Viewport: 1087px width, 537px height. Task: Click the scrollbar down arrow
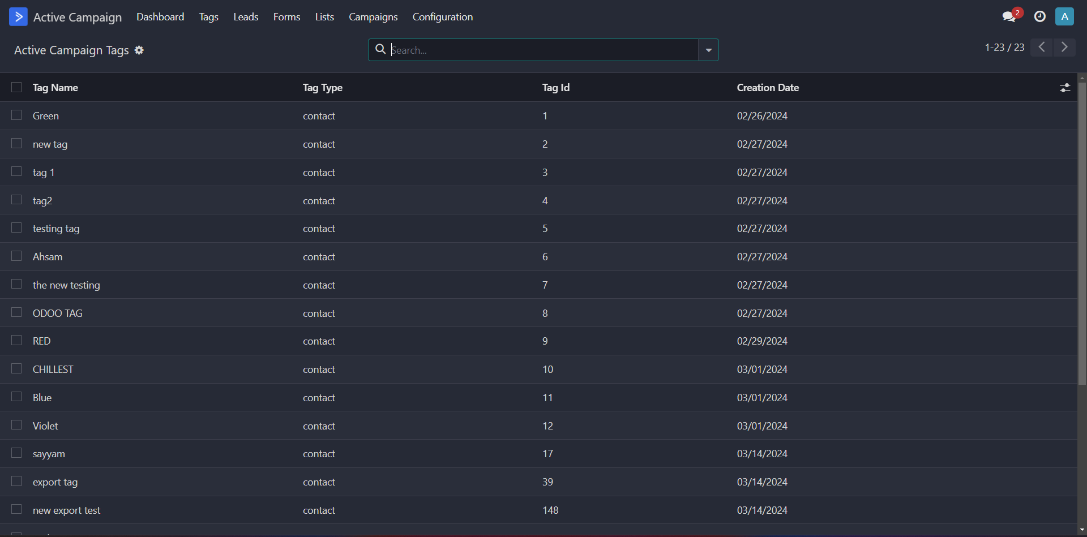(x=1082, y=530)
